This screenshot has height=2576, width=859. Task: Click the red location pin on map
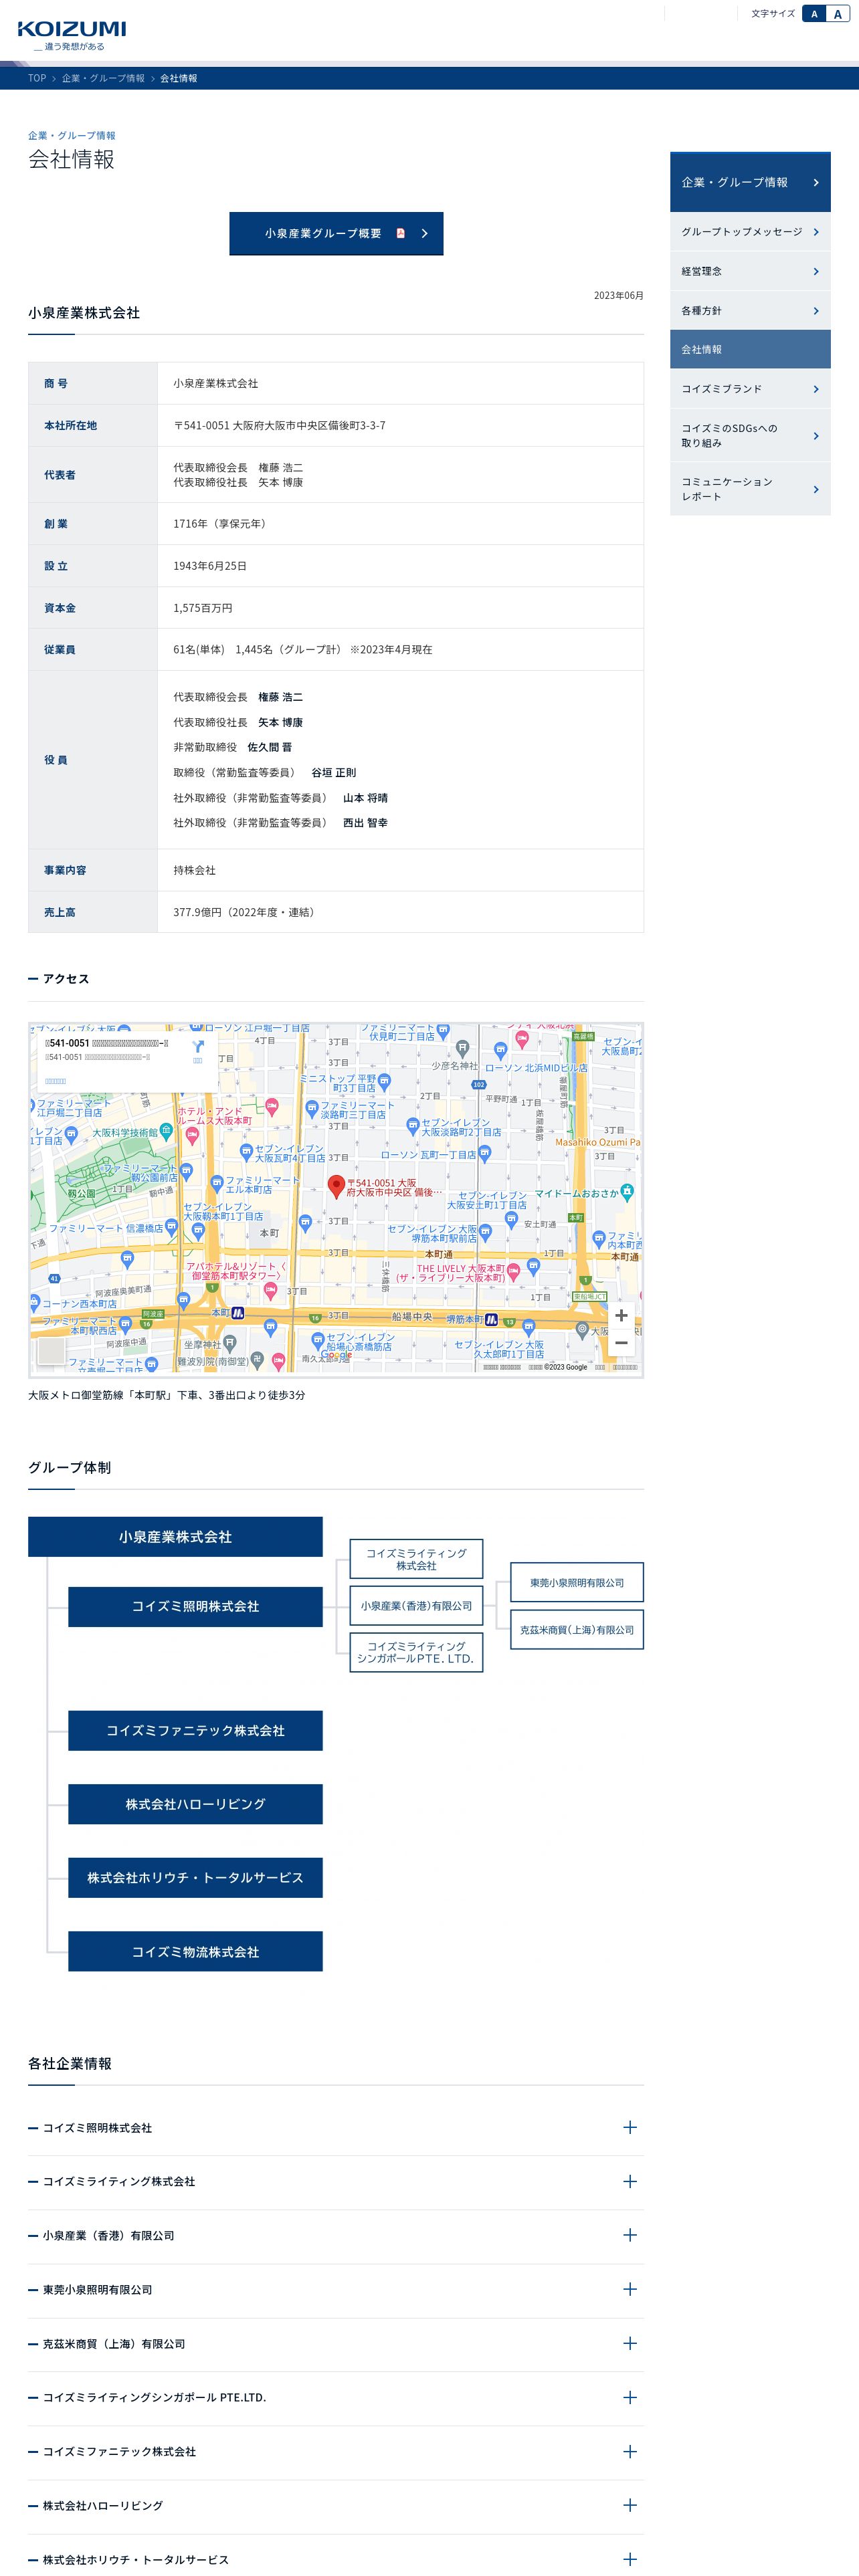click(x=336, y=1186)
